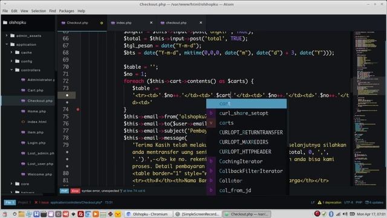387x218 pixels.
Task: Click the controllers folder icon
Action: [x=17, y=70]
